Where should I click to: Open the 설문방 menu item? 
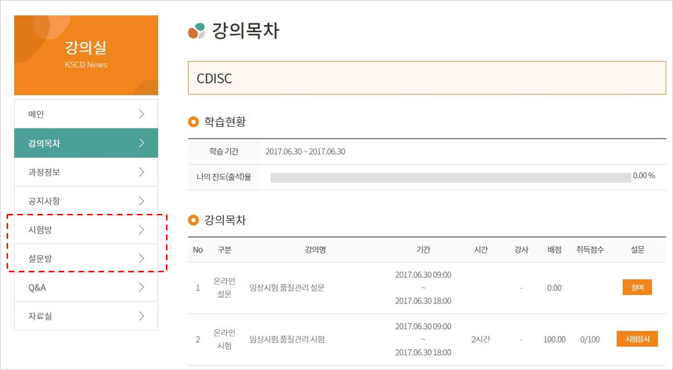tap(86, 259)
